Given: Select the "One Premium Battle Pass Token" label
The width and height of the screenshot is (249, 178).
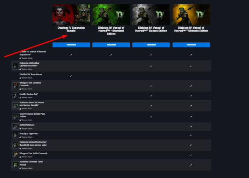Looking at the screenshot, I should tap(32, 115).
